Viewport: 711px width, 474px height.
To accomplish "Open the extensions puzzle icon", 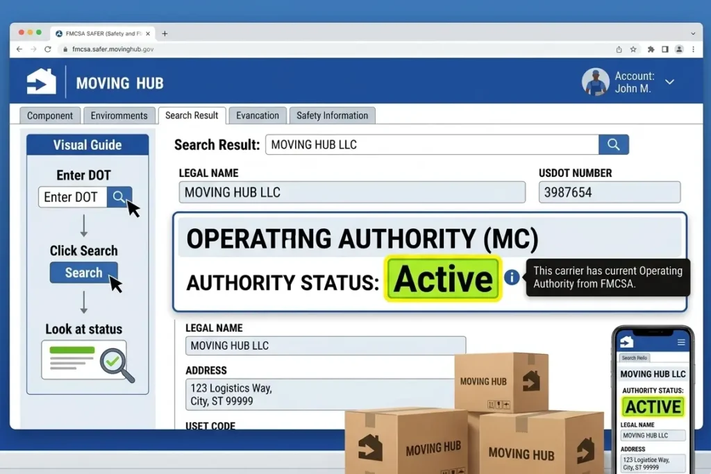I will [651, 49].
